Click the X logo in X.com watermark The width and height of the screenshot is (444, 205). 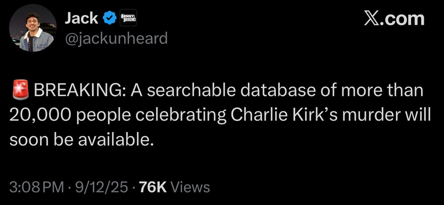[x=370, y=19]
